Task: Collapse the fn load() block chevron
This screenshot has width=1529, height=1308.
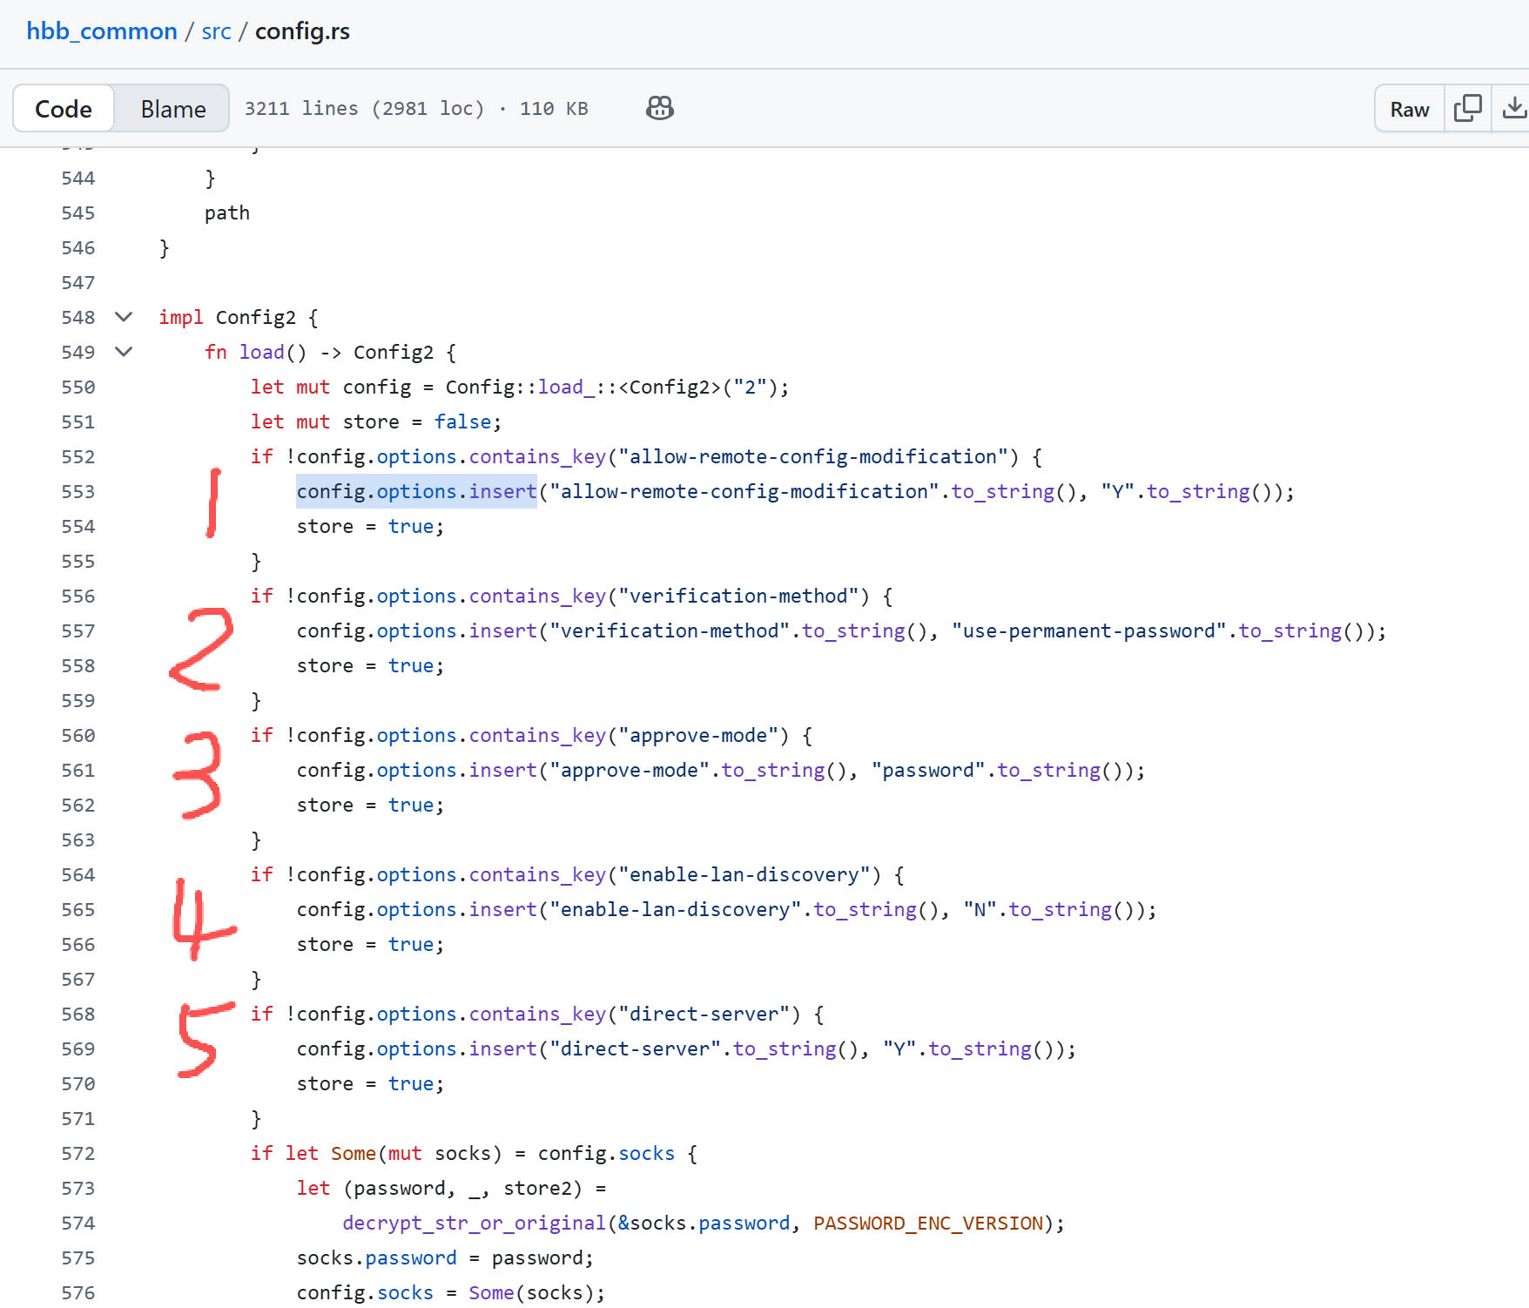Action: 124,352
